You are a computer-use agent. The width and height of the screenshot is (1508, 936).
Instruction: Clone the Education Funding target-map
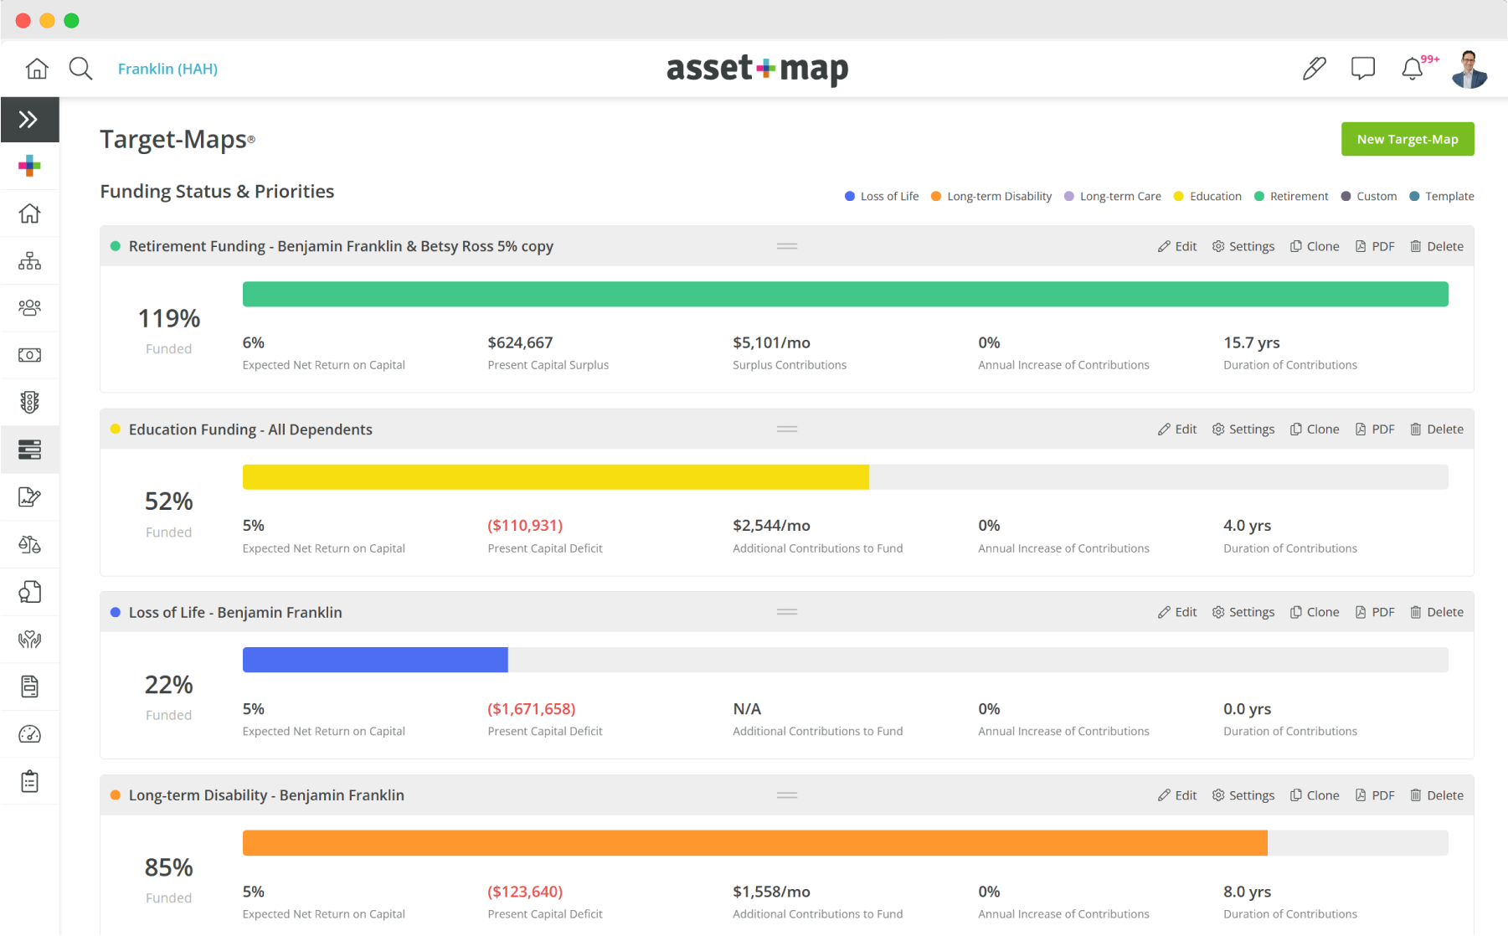(x=1315, y=429)
